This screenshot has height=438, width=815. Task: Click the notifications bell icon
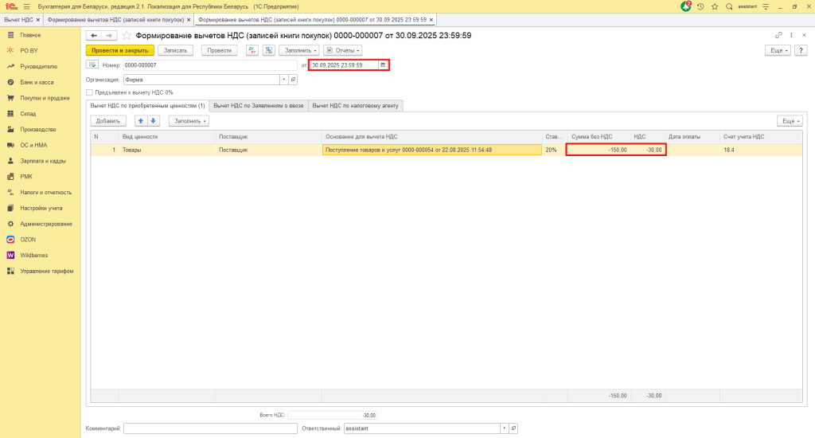686,6
